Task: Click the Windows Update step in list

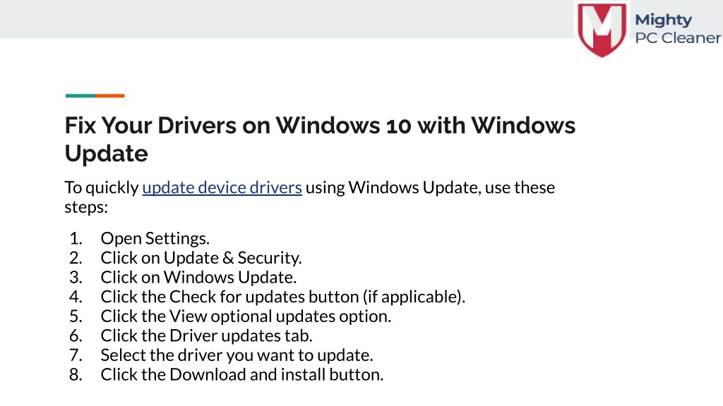Action: [x=198, y=277]
